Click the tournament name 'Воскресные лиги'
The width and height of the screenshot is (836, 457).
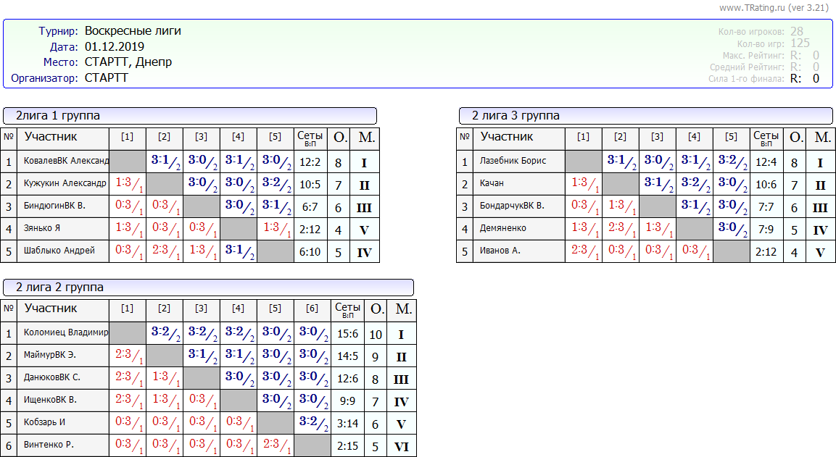[x=133, y=31]
